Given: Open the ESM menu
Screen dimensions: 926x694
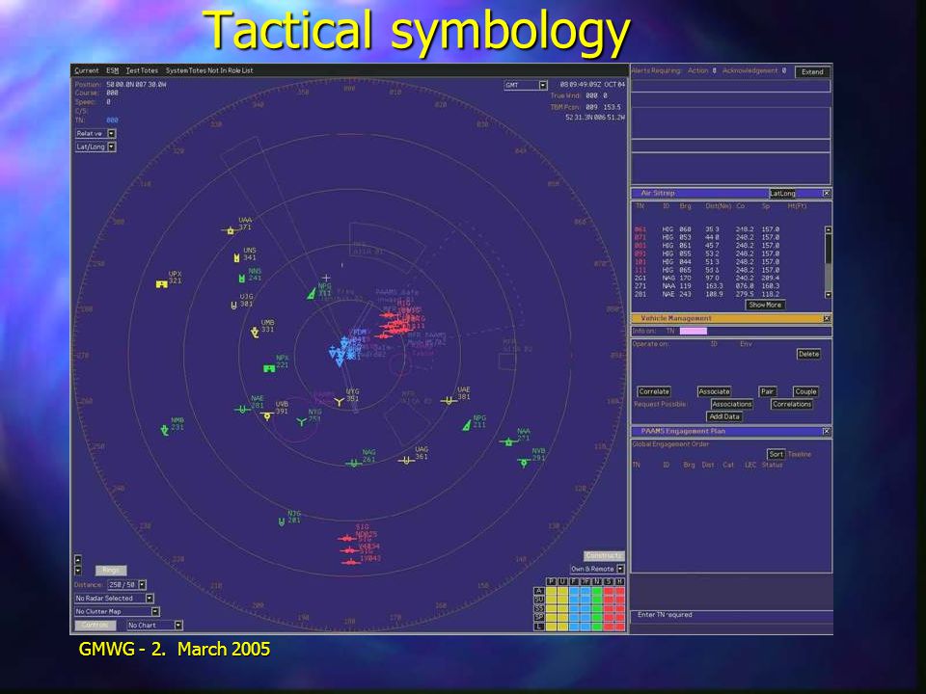Looking at the screenshot, I should pyautogui.click(x=112, y=70).
